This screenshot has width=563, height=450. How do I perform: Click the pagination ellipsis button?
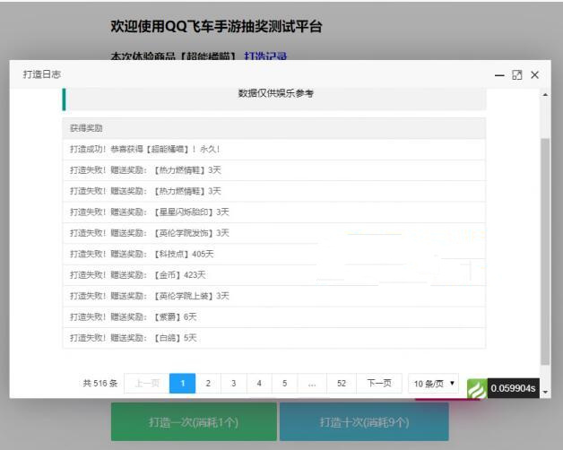click(x=312, y=383)
